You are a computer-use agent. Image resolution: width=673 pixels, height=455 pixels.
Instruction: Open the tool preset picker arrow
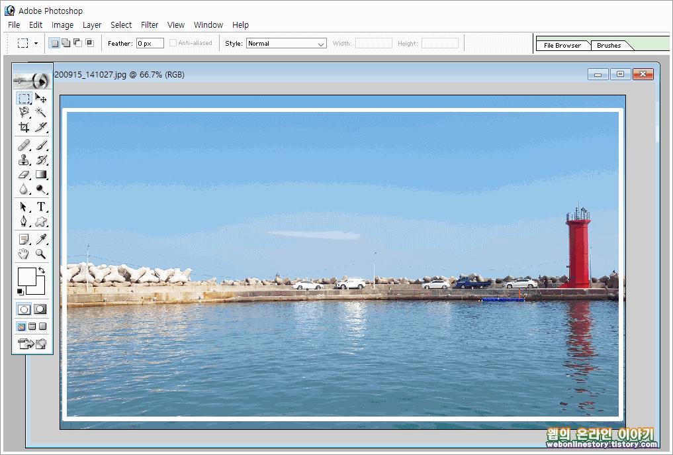(x=36, y=44)
